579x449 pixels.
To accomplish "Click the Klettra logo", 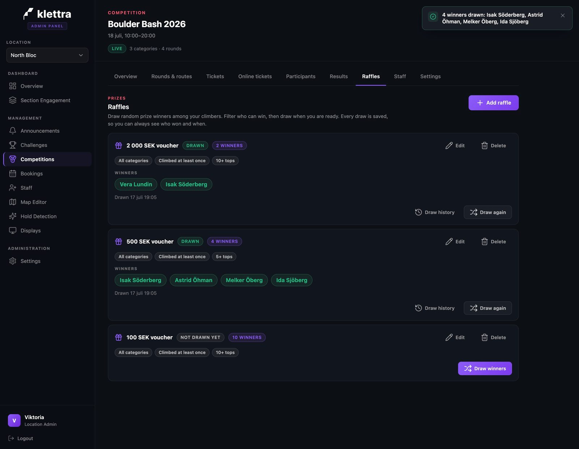I will tap(47, 14).
